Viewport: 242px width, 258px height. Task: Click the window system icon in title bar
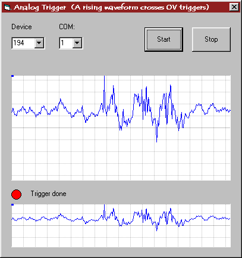click(7, 8)
